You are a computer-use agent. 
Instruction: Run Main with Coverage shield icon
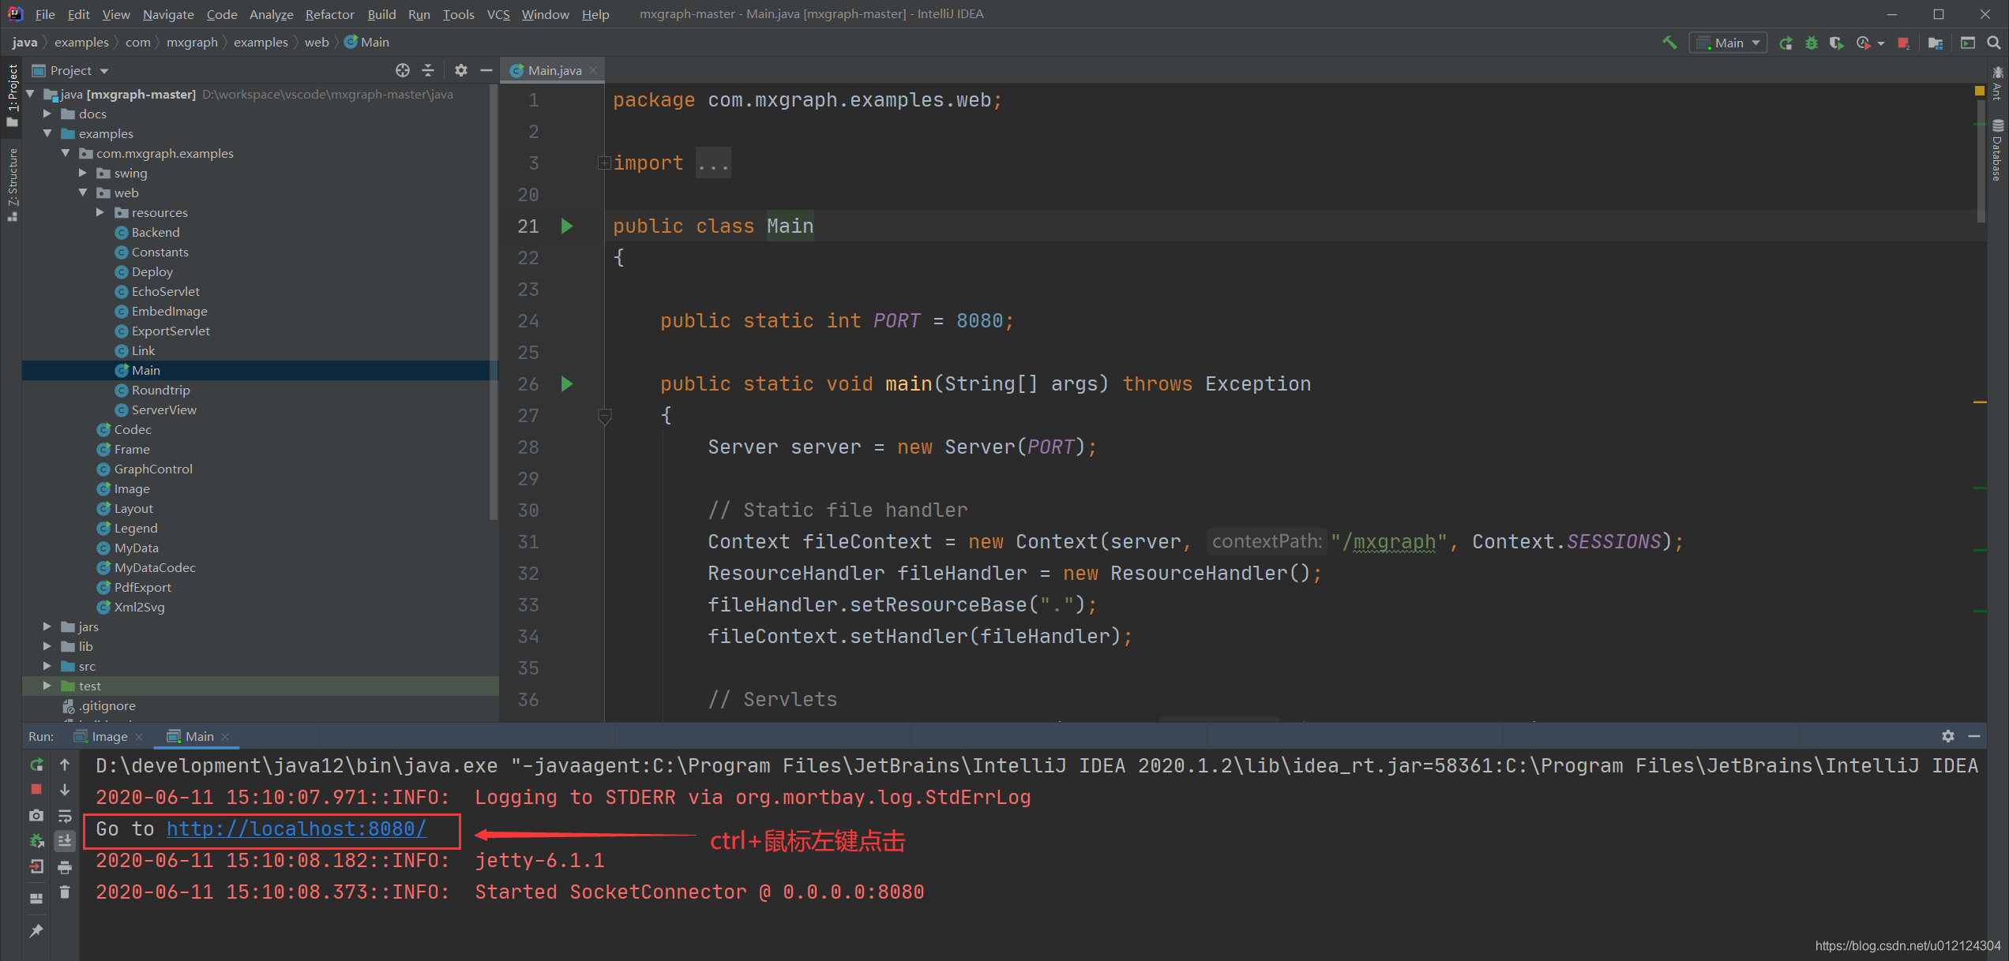(1837, 43)
